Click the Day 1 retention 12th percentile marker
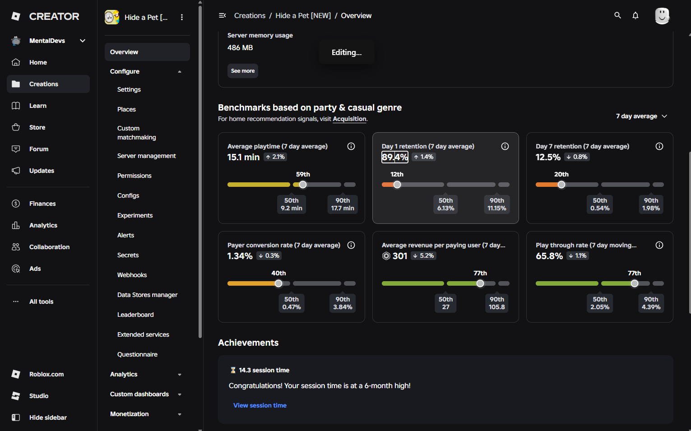Screen dimensions: 691x431 click(397, 185)
